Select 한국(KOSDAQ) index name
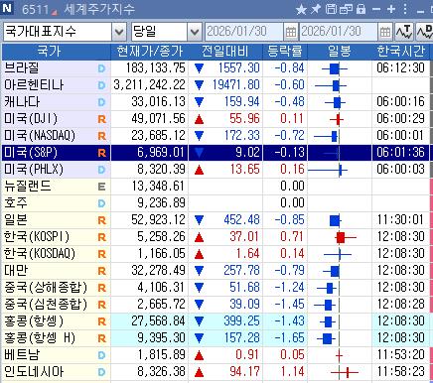This screenshot has height=383, width=433. (x=40, y=254)
